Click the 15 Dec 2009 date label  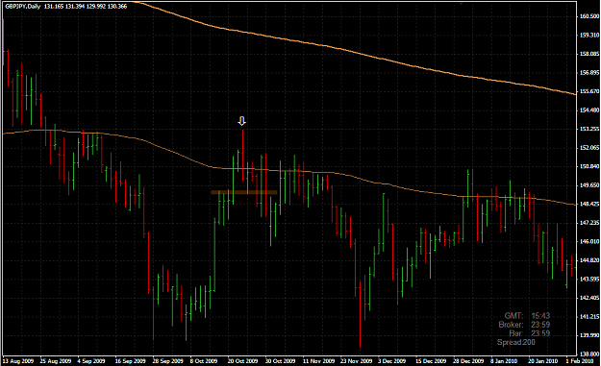pos(431,361)
